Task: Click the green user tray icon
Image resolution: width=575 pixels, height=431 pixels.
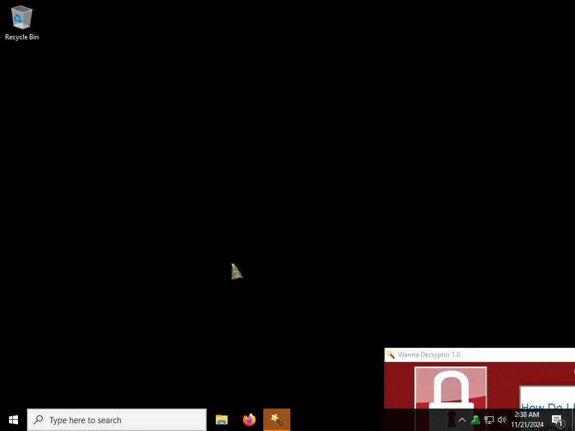Action: coord(476,420)
